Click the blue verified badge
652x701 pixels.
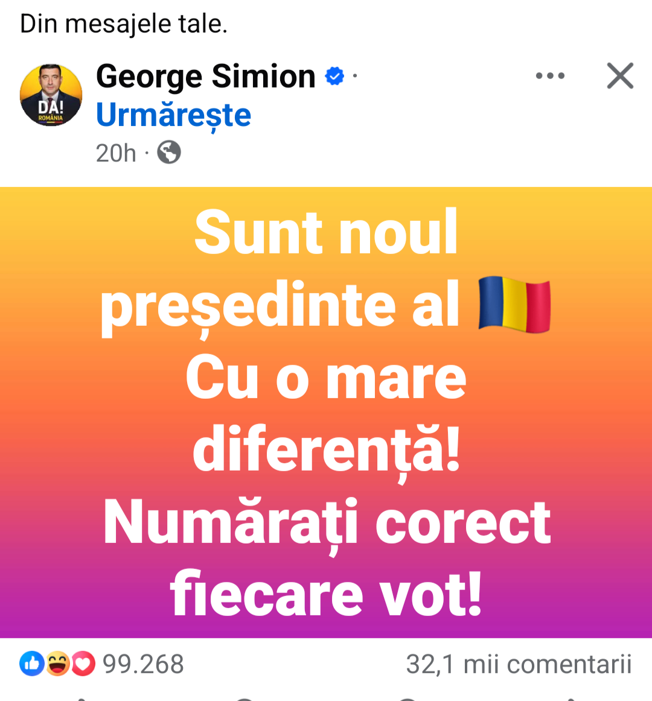tap(334, 77)
